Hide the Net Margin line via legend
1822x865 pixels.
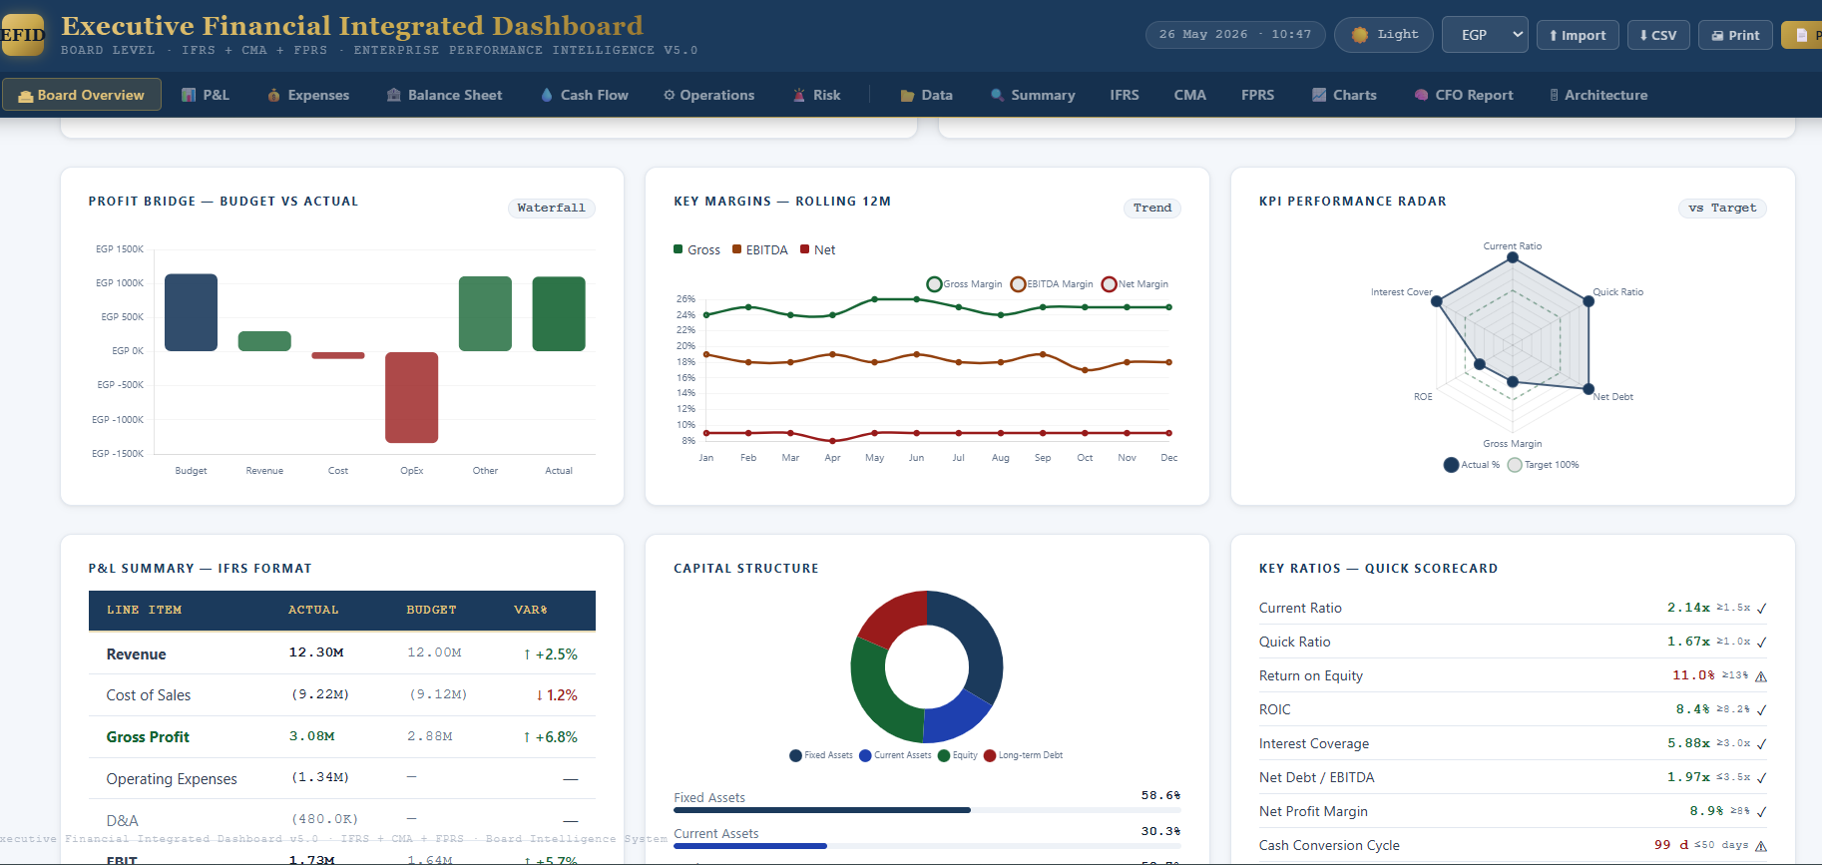click(x=1136, y=284)
